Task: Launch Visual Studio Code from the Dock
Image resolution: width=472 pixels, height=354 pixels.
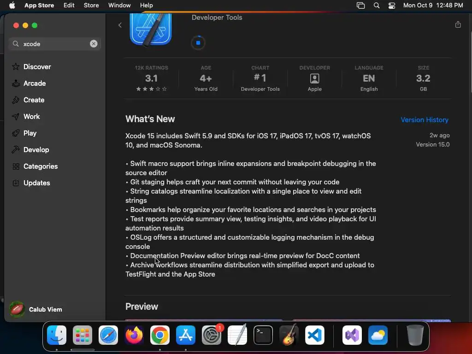Action: [314, 335]
